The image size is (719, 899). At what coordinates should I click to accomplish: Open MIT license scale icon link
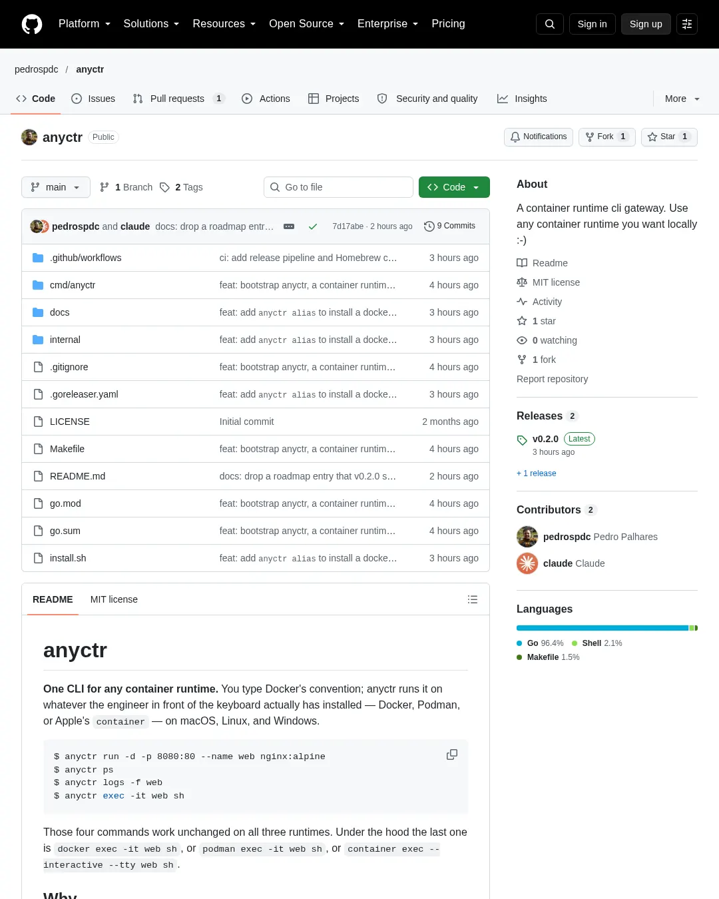pyautogui.click(x=548, y=282)
